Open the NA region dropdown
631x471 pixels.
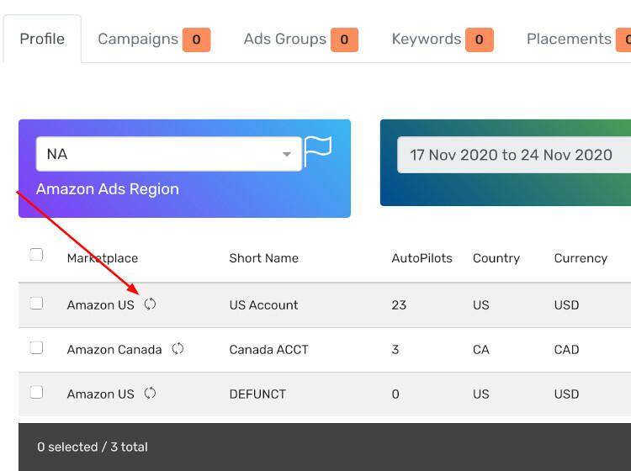click(168, 154)
